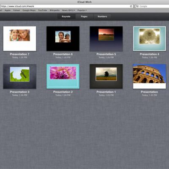Expand the Popular bookmarks dropdown
Image resolution: width=169 pixels, height=169 pixels.
[82, 11]
